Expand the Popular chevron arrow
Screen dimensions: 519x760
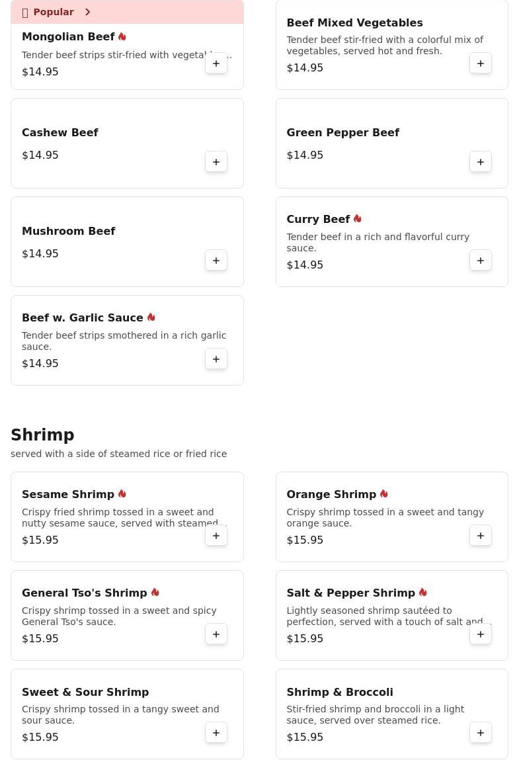tap(87, 12)
